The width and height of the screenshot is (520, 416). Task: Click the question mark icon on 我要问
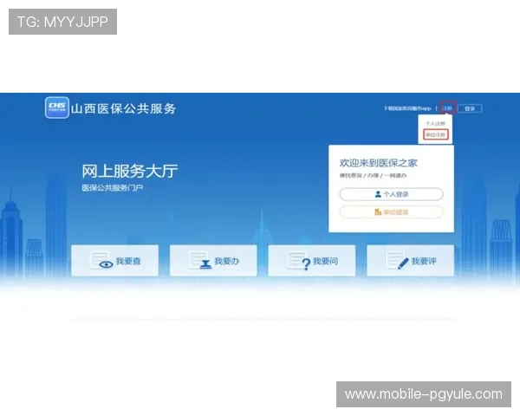[306, 263]
